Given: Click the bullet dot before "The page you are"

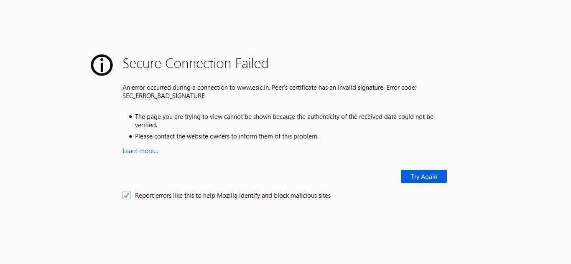Looking at the screenshot, I should coord(131,117).
